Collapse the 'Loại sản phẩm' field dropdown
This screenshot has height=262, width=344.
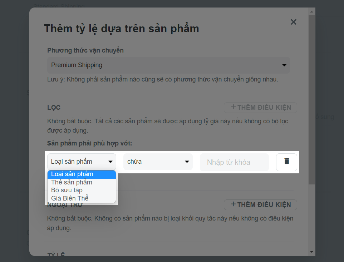[82, 162]
